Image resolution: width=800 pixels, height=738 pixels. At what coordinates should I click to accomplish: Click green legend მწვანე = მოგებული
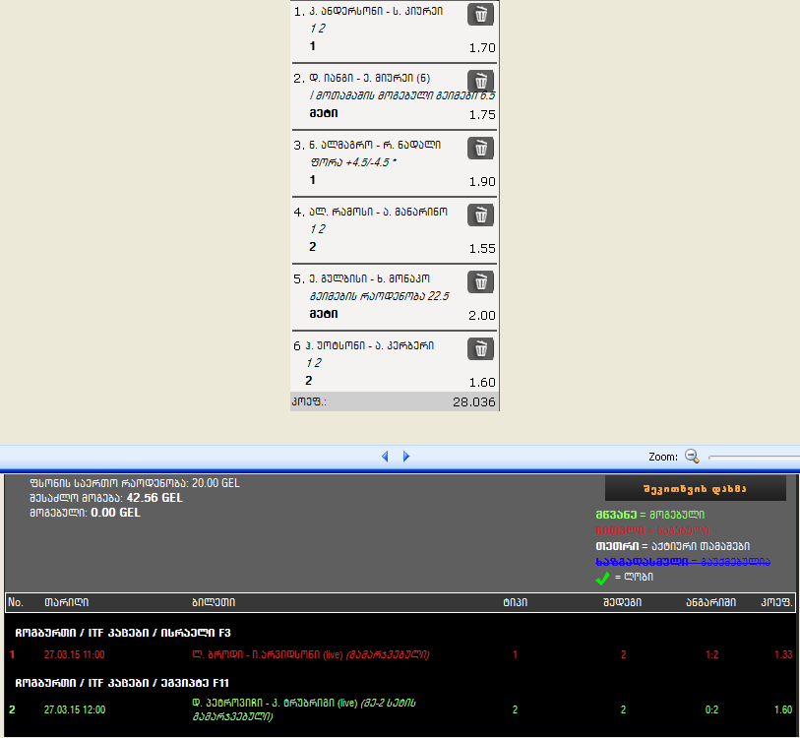650,515
